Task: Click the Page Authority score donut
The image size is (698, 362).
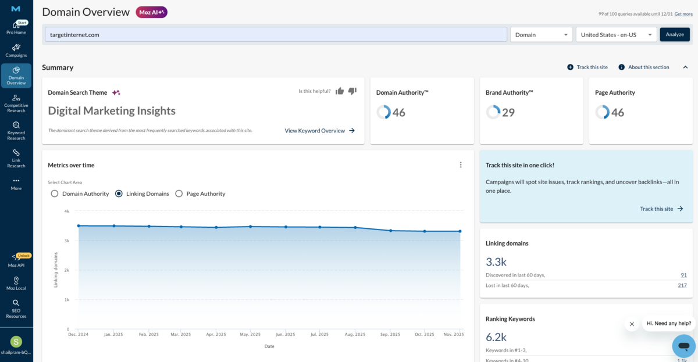Action: [603, 112]
